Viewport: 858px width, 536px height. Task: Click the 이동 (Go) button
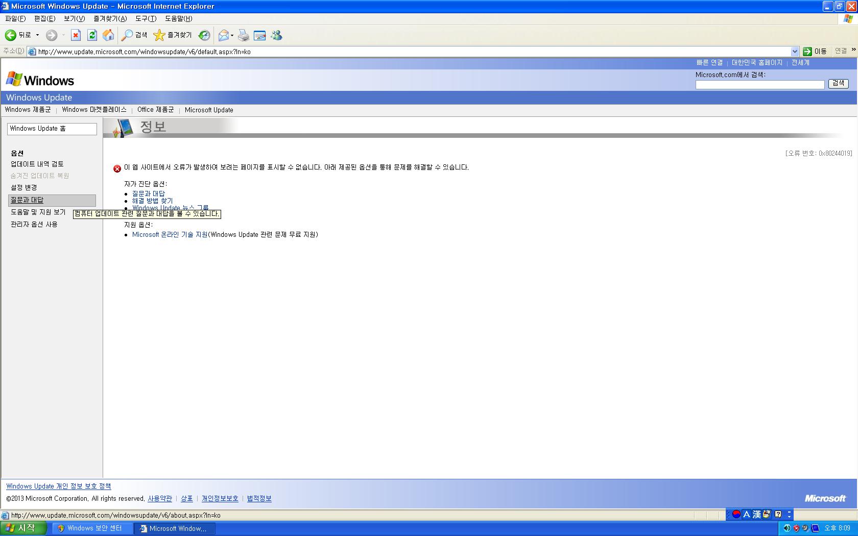click(x=815, y=52)
